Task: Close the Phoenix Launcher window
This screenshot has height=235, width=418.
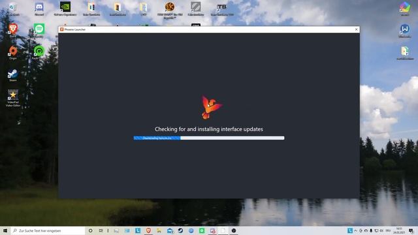Action: tap(357, 29)
